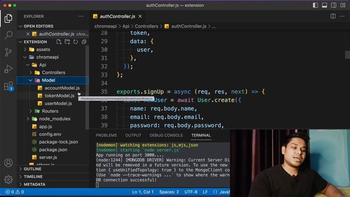Click Controllers in the breadcrumb path
The height and width of the screenshot is (197, 350).
147,26
